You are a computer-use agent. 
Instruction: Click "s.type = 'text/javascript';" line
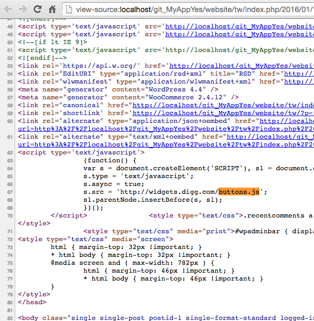[139, 176]
